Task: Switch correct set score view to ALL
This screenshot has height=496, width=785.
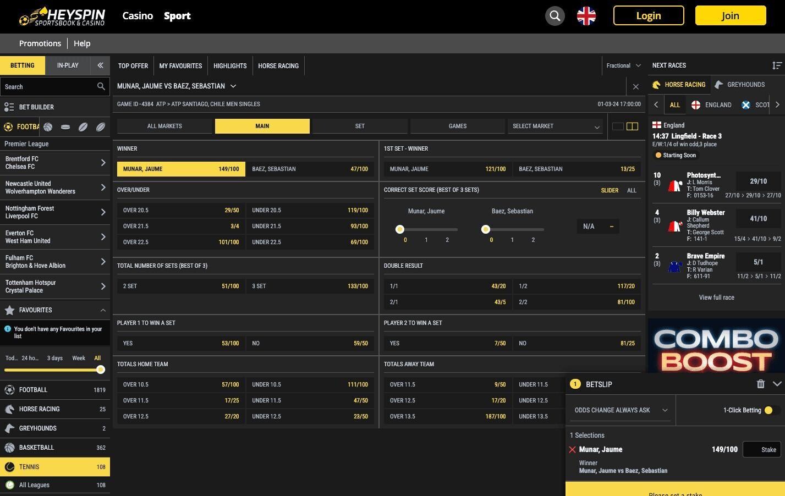Action: (x=632, y=190)
